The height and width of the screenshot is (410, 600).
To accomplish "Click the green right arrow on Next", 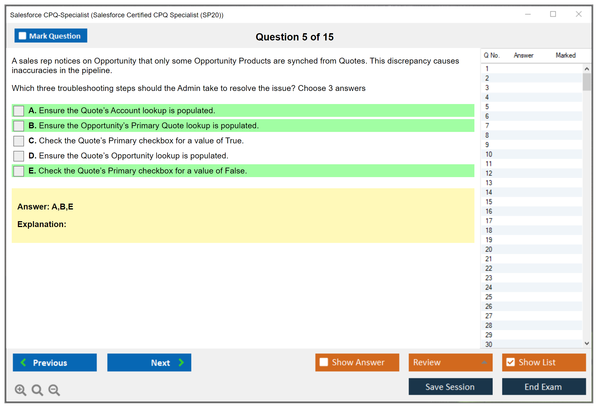I will (x=181, y=362).
